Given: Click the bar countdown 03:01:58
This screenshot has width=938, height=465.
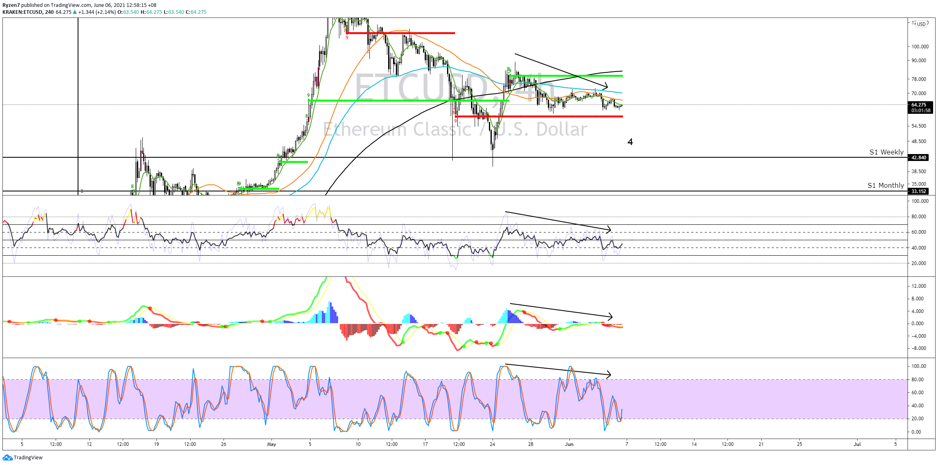Looking at the screenshot, I should click(x=921, y=111).
